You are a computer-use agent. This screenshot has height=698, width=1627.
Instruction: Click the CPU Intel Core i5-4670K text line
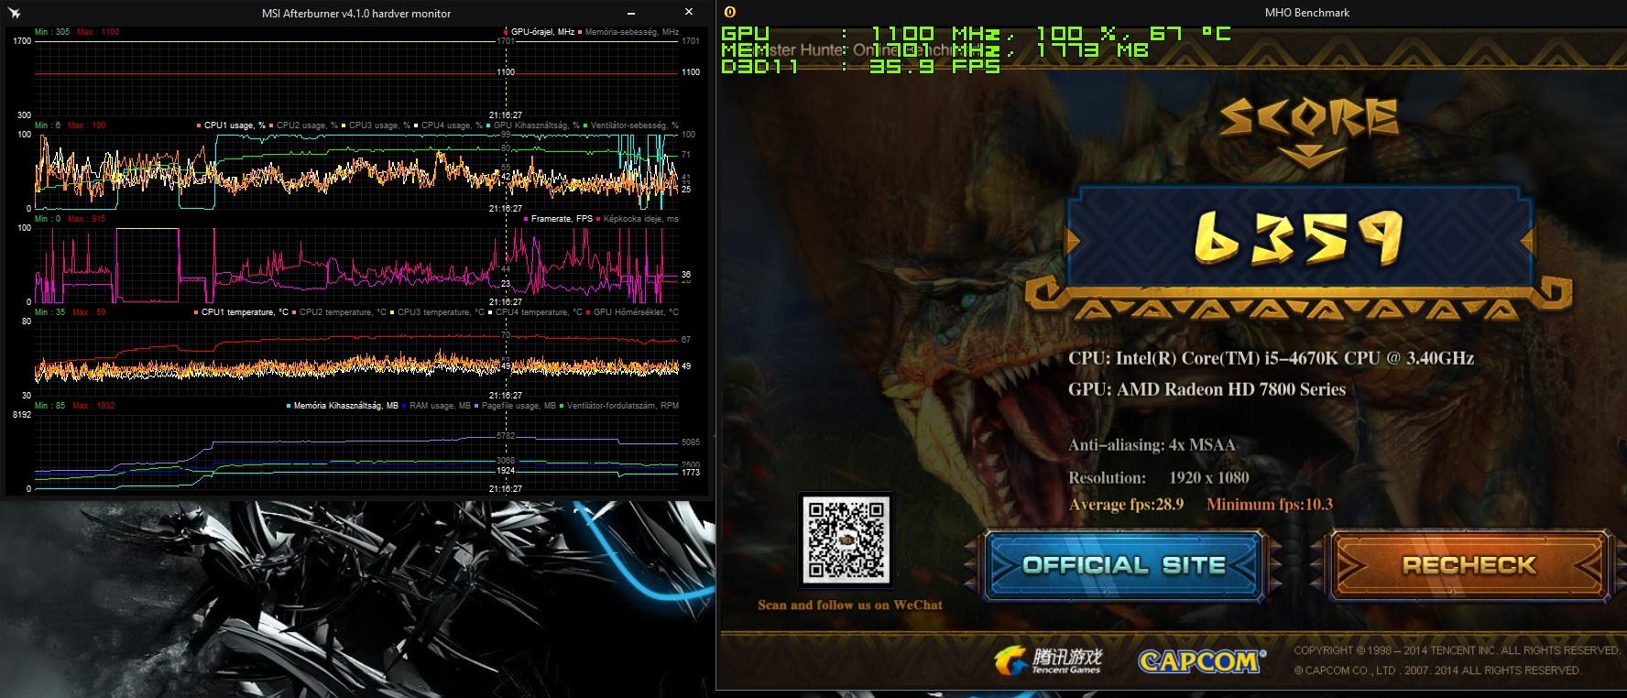click(x=1271, y=358)
